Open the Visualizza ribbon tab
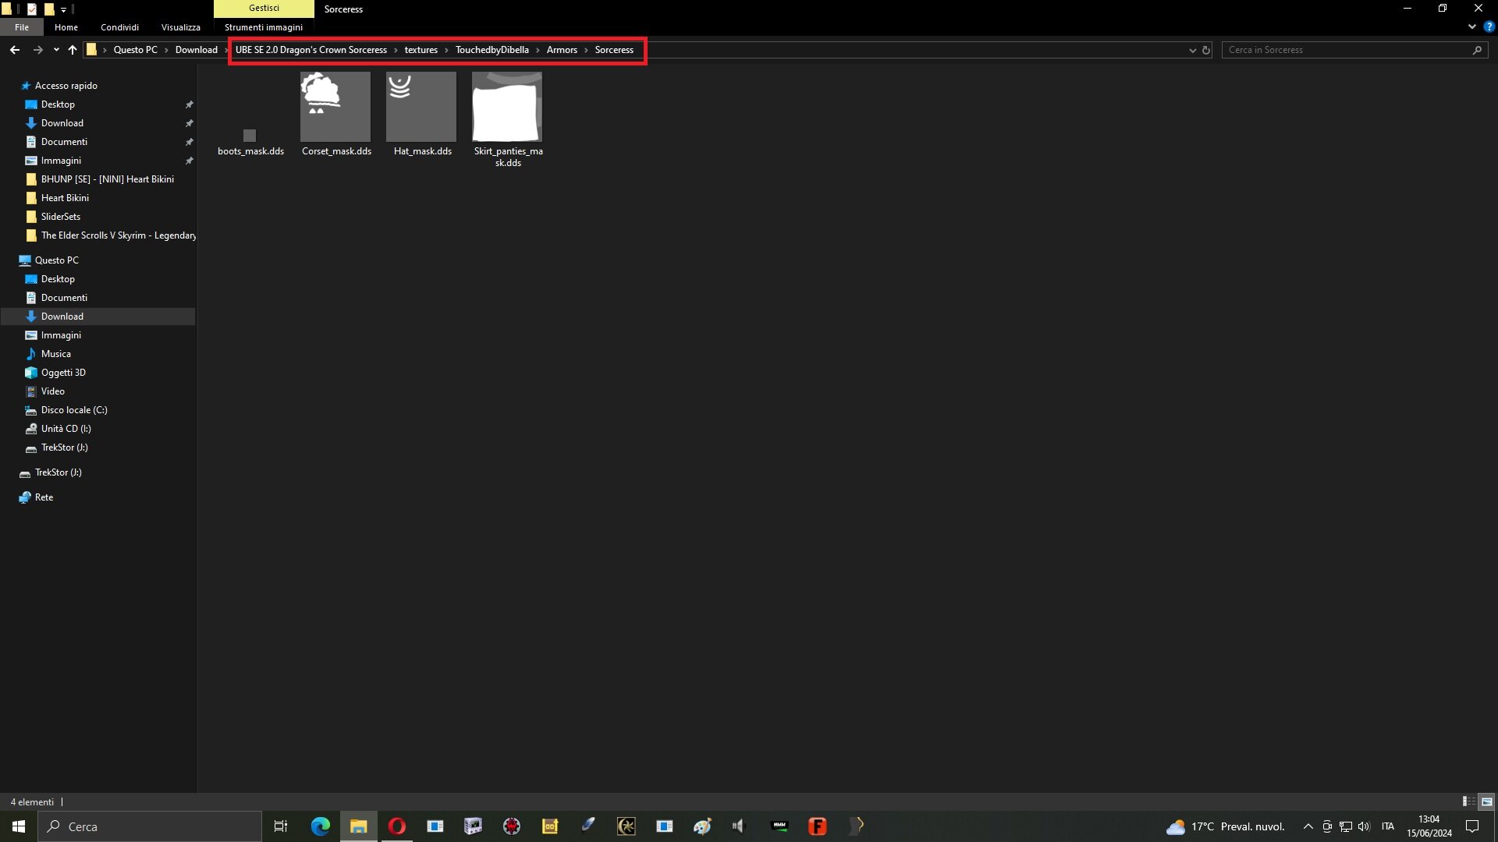1498x842 pixels. point(181,27)
